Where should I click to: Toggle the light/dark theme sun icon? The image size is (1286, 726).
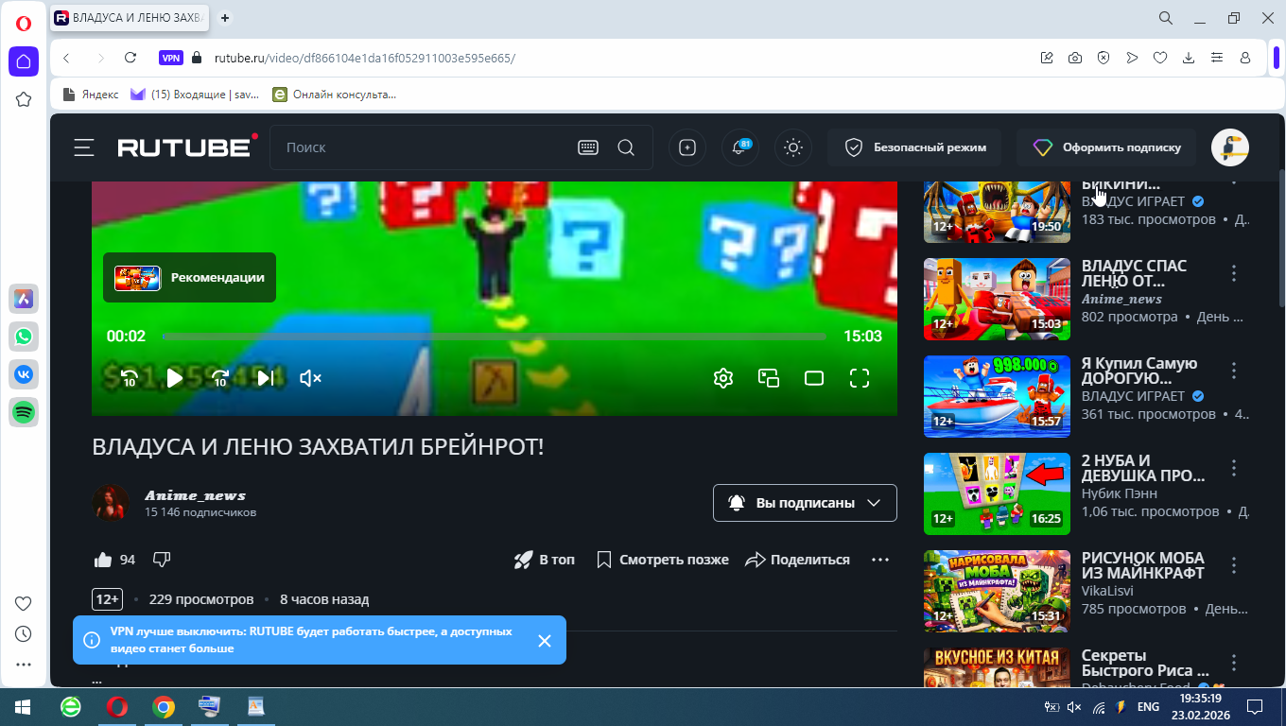(793, 147)
